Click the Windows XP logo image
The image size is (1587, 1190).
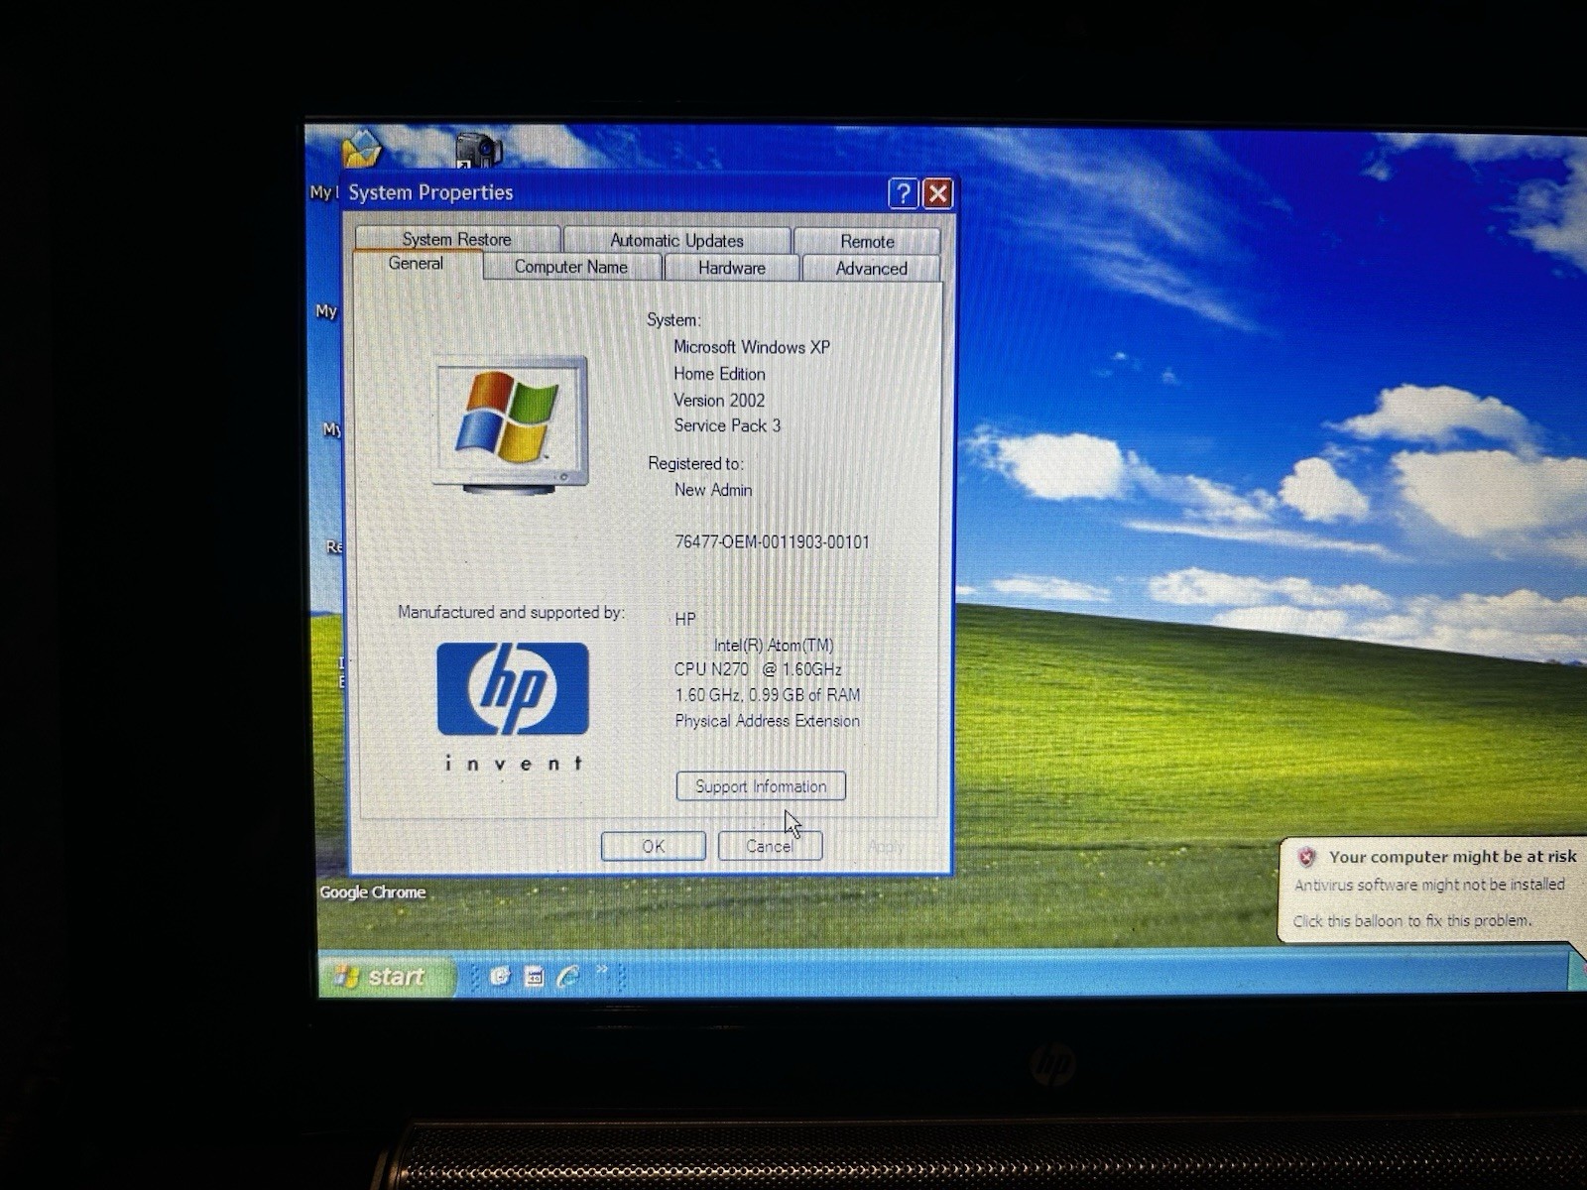511,425
